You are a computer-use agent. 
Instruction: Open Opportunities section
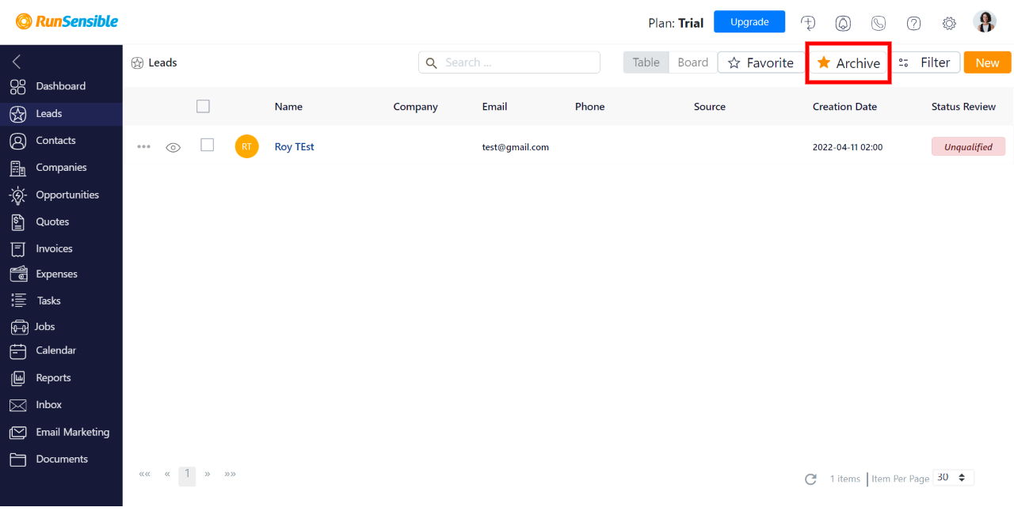click(x=67, y=195)
